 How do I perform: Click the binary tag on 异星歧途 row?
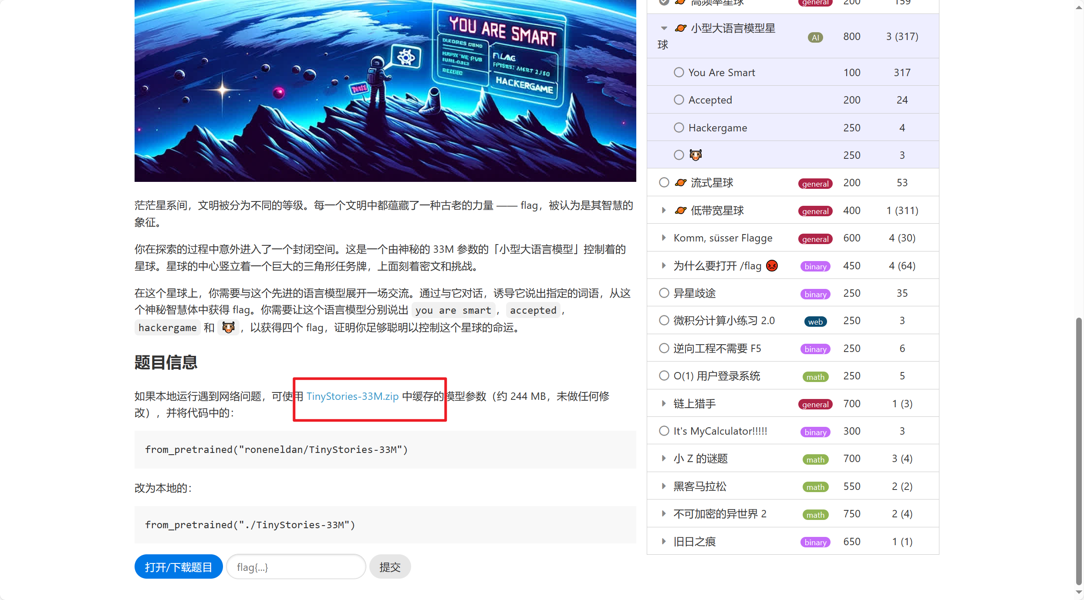(x=815, y=294)
